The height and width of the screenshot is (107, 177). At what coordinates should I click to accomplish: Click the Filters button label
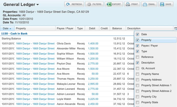(97, 4)
